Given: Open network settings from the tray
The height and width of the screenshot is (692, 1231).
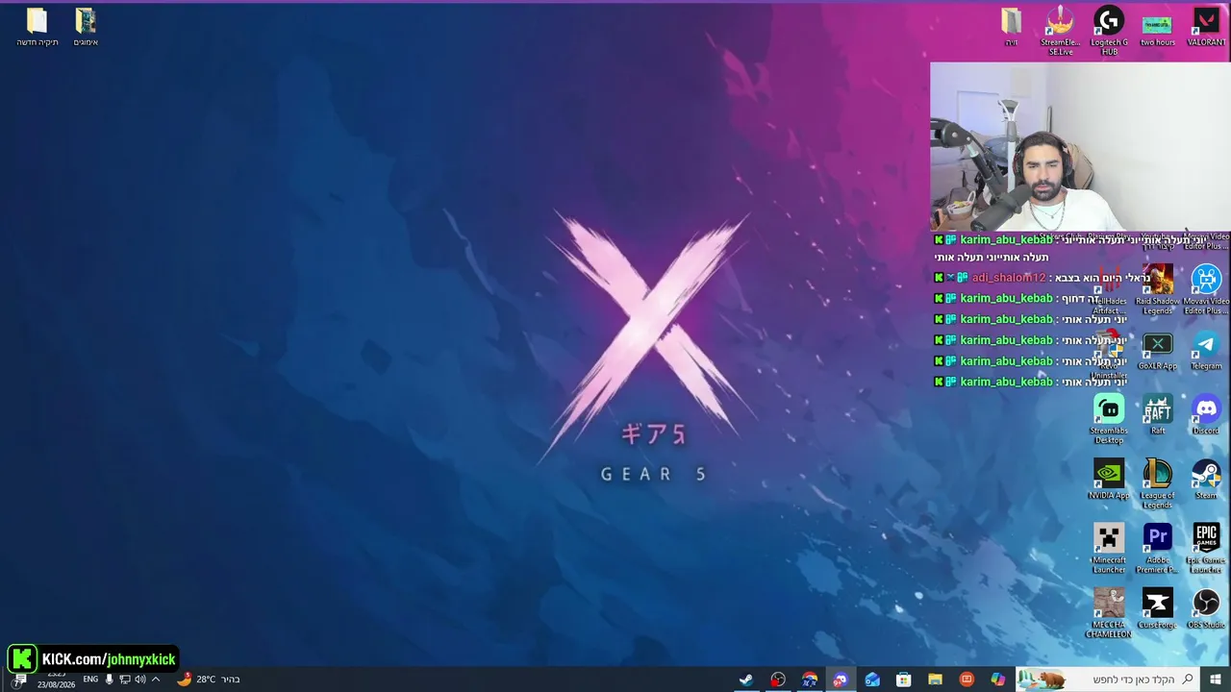Looking at the screenshot, I should (x=125, y=680).
